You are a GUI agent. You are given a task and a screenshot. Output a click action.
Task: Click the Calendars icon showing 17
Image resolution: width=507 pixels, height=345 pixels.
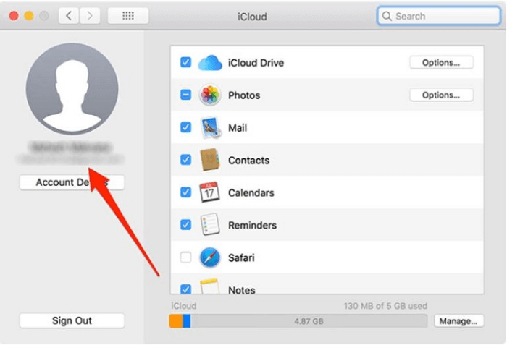pos(209,192)
